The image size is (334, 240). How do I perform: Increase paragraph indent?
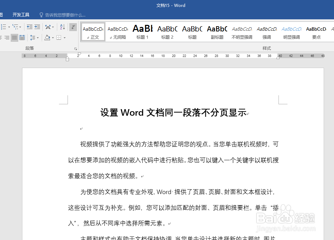37,27
